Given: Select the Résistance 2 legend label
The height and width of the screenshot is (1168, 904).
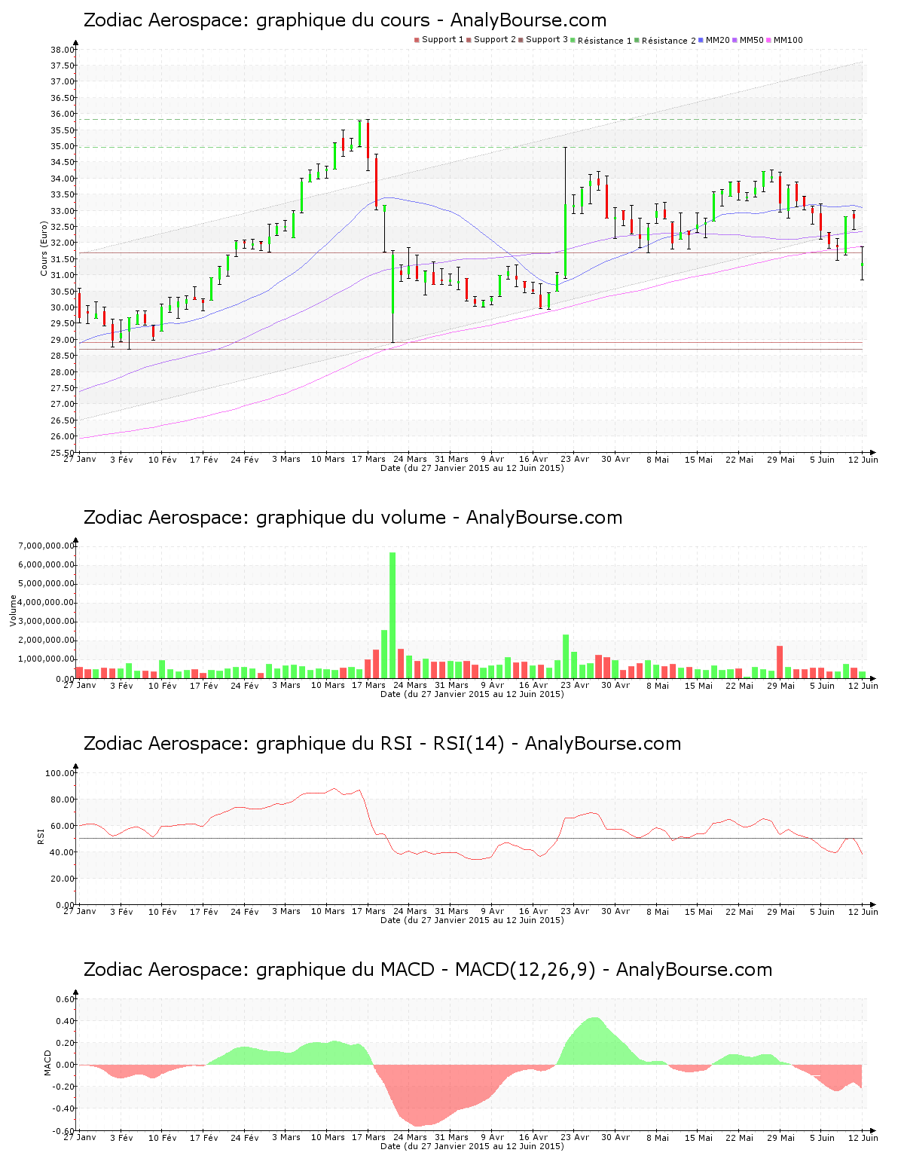Looking at the screenshot, I should pyautogui.click(x=669, y=40).
